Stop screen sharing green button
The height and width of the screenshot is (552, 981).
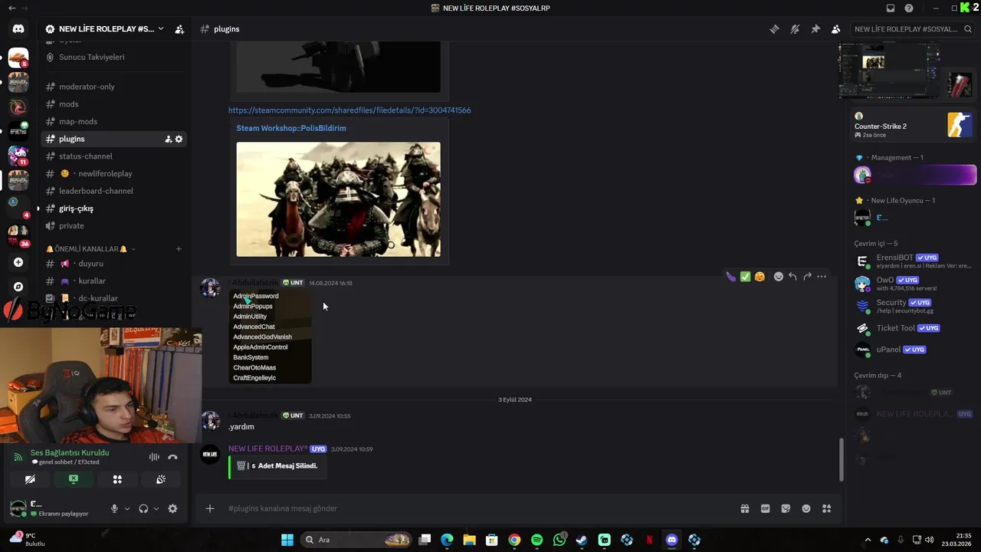pyautogui.click(x=74, y=479)
